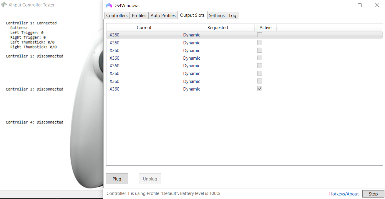Open the Settings tab in DS4Windows
Viewport: 385px width, 199px height.
point(217,15)
